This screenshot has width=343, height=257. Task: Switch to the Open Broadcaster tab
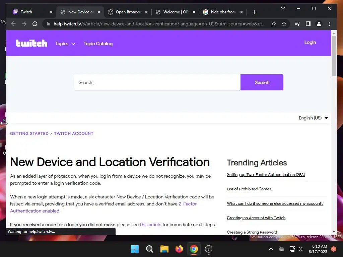(x=128, y=12)
